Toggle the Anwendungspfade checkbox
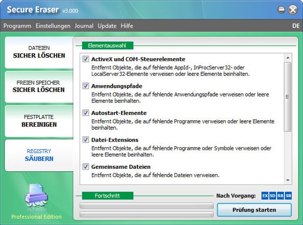Viewport: 303px width, 225px height. click(x=86, y=86)
